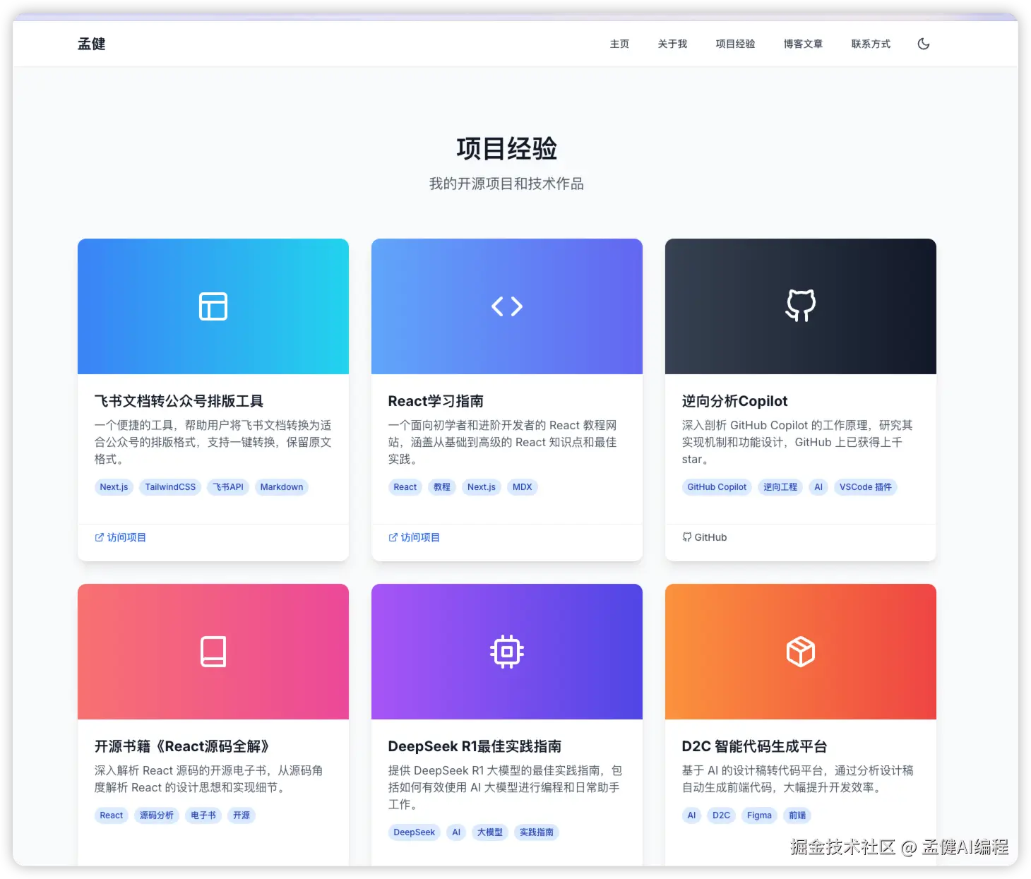Click the subtitle 我的开源项目和技术作品

(x=507, y=184)
